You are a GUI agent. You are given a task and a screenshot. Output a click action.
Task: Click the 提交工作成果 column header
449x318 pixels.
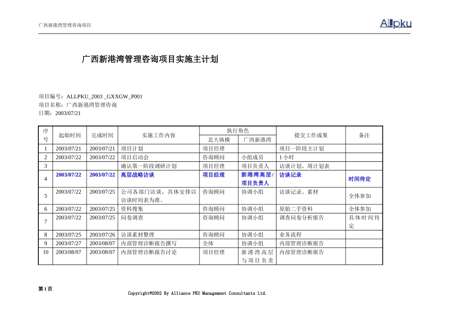(x=311, y=135)
